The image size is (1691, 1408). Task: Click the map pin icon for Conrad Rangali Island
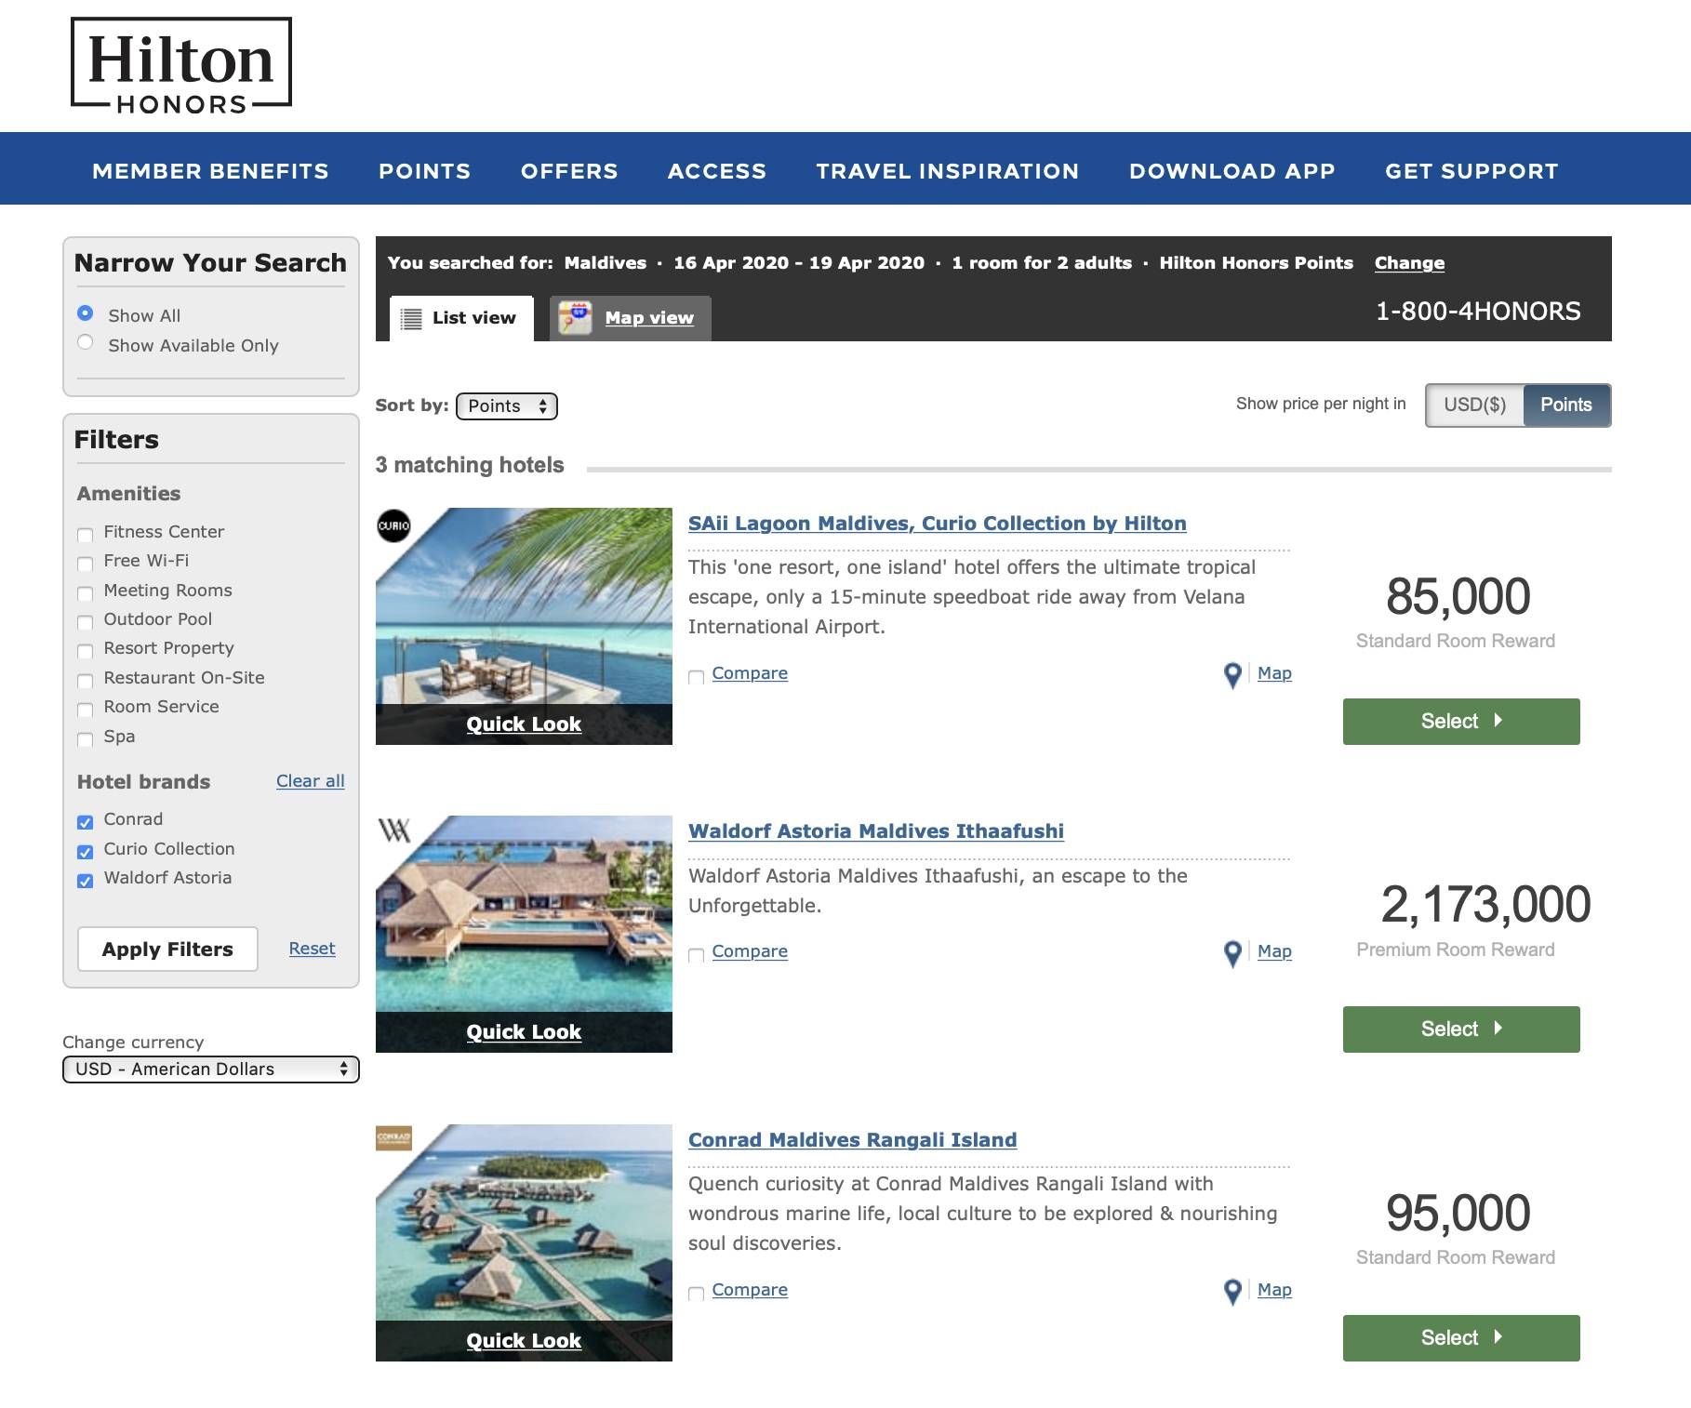1232,1291
